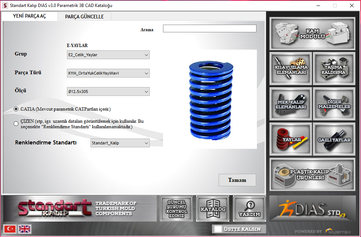Click the Renklendirme Standartı label

(x=46, y=143)
